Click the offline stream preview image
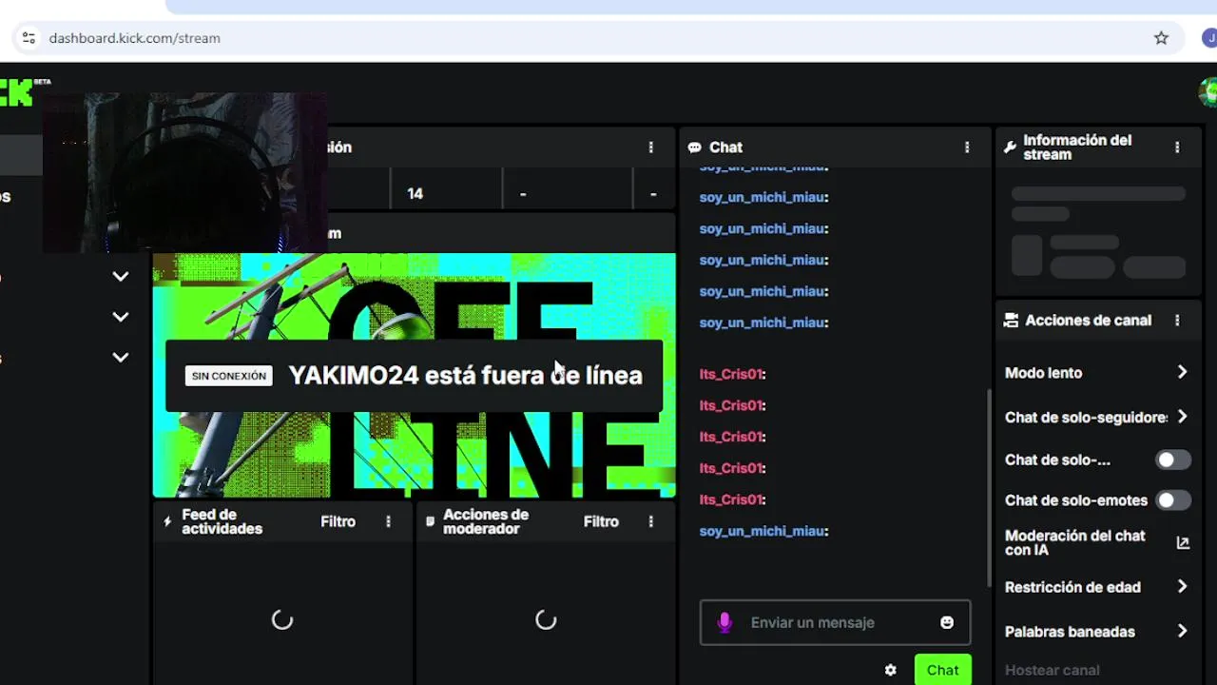This screenshot has height=685, width=1217. click(x=415, y=376)
